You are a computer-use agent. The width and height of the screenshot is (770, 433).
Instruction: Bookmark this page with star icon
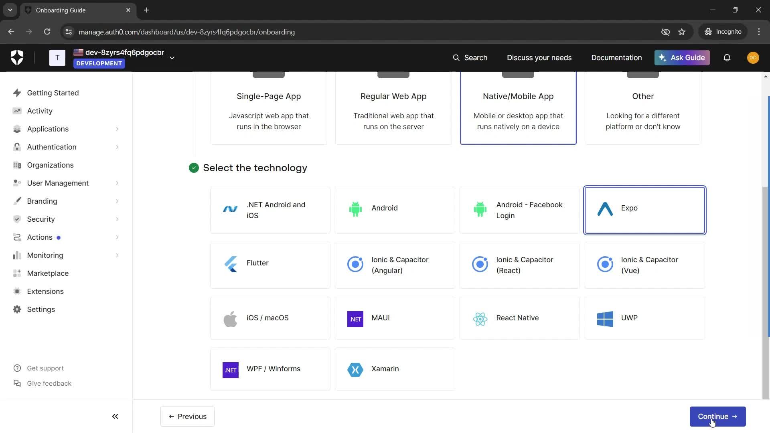682,32
